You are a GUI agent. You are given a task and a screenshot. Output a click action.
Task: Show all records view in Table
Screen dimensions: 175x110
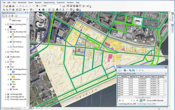[x=141, y=100]
